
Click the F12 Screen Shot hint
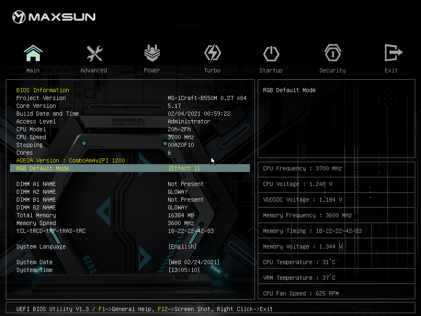184,309
